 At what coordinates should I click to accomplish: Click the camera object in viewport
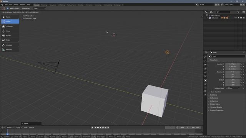click(49, 66)
